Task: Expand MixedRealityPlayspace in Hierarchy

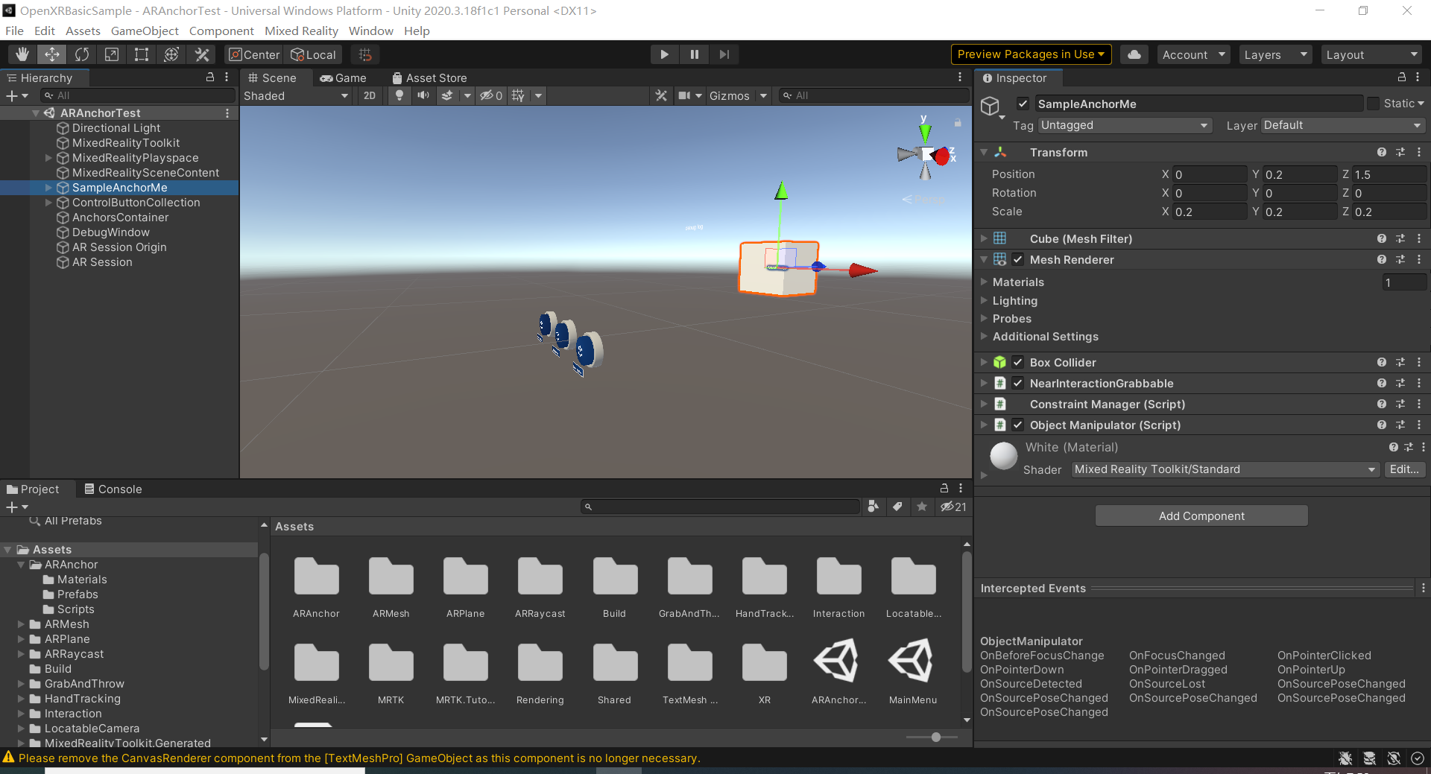Action: 48,158
